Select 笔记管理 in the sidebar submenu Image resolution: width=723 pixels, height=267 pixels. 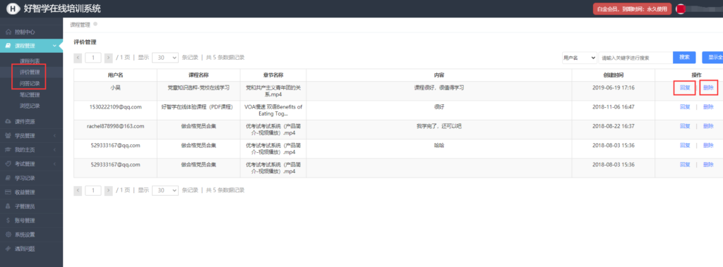pyautogui.click(x=30, y=95)
